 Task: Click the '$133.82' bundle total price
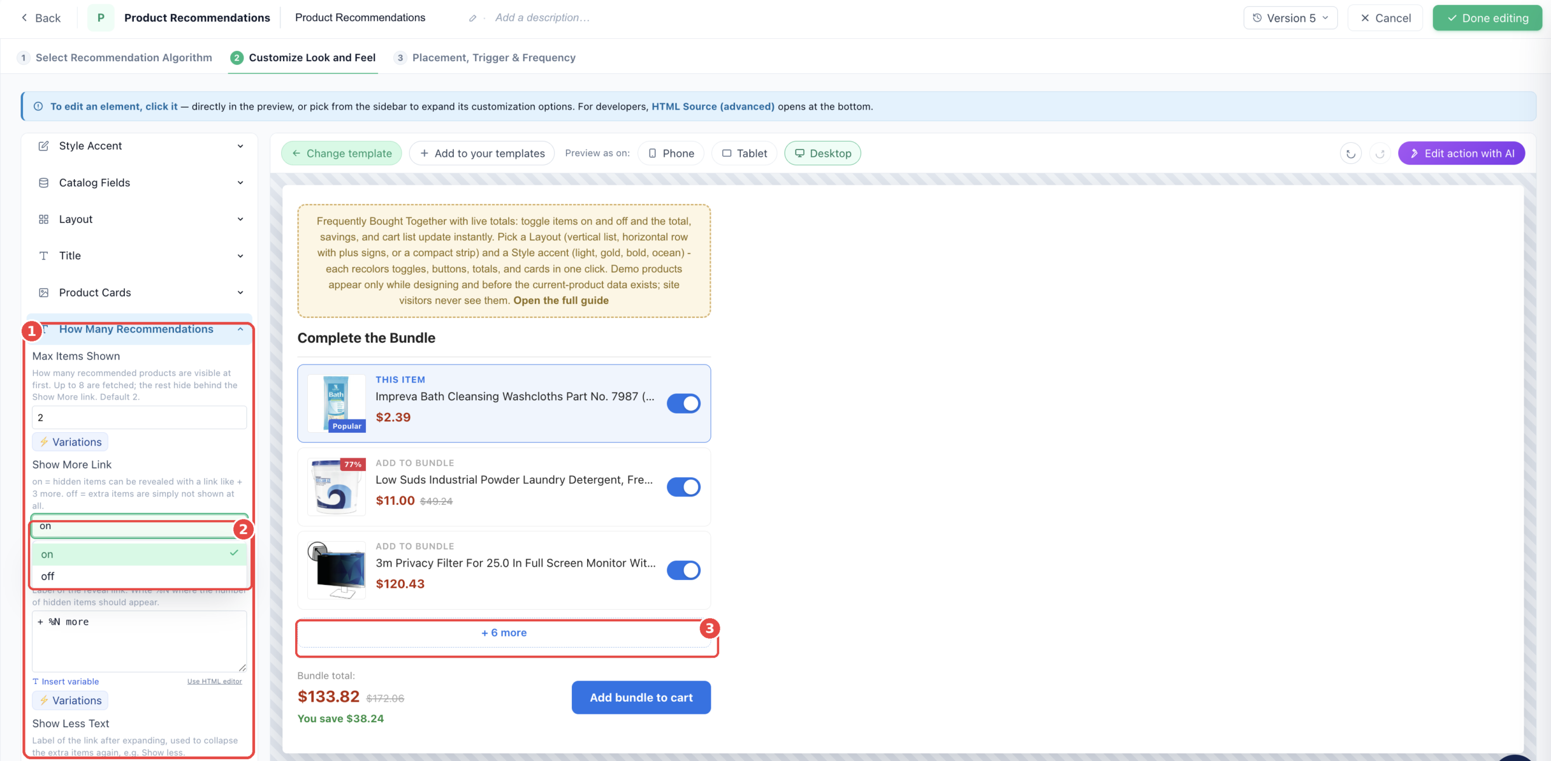click(328, 697)
